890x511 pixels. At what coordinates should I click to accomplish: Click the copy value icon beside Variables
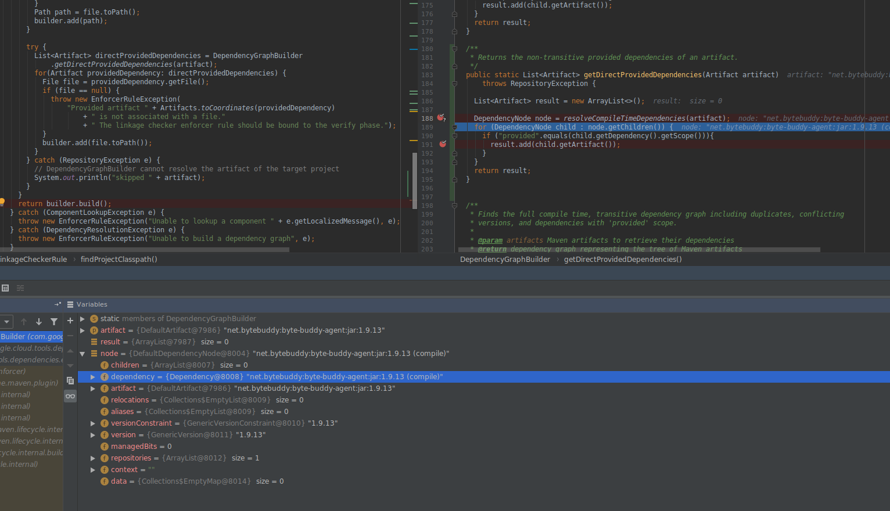[70, 380]
